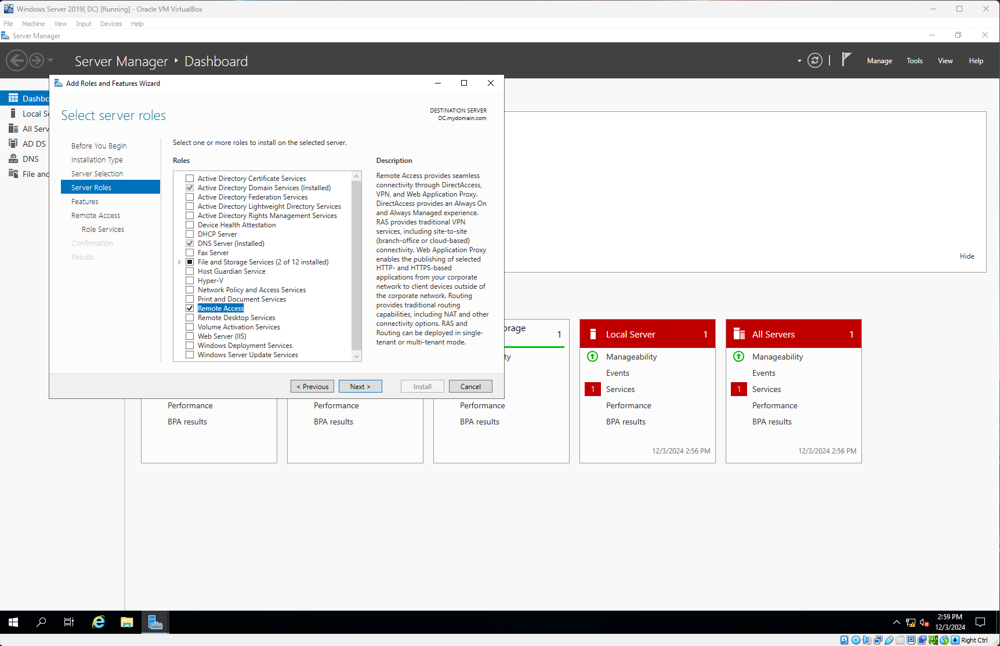Click the red Services badge in All Servers tile
This screenshot has height=646, width=1000.
tap(739, 389)
